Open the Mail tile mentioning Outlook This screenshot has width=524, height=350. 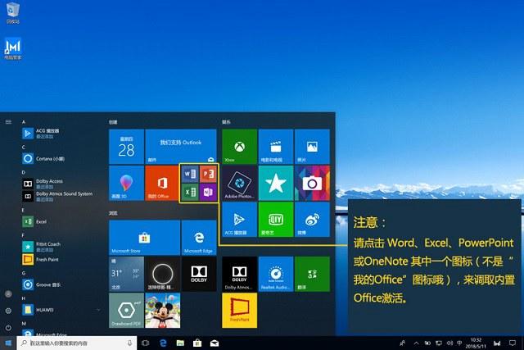(x=181, y=147)
